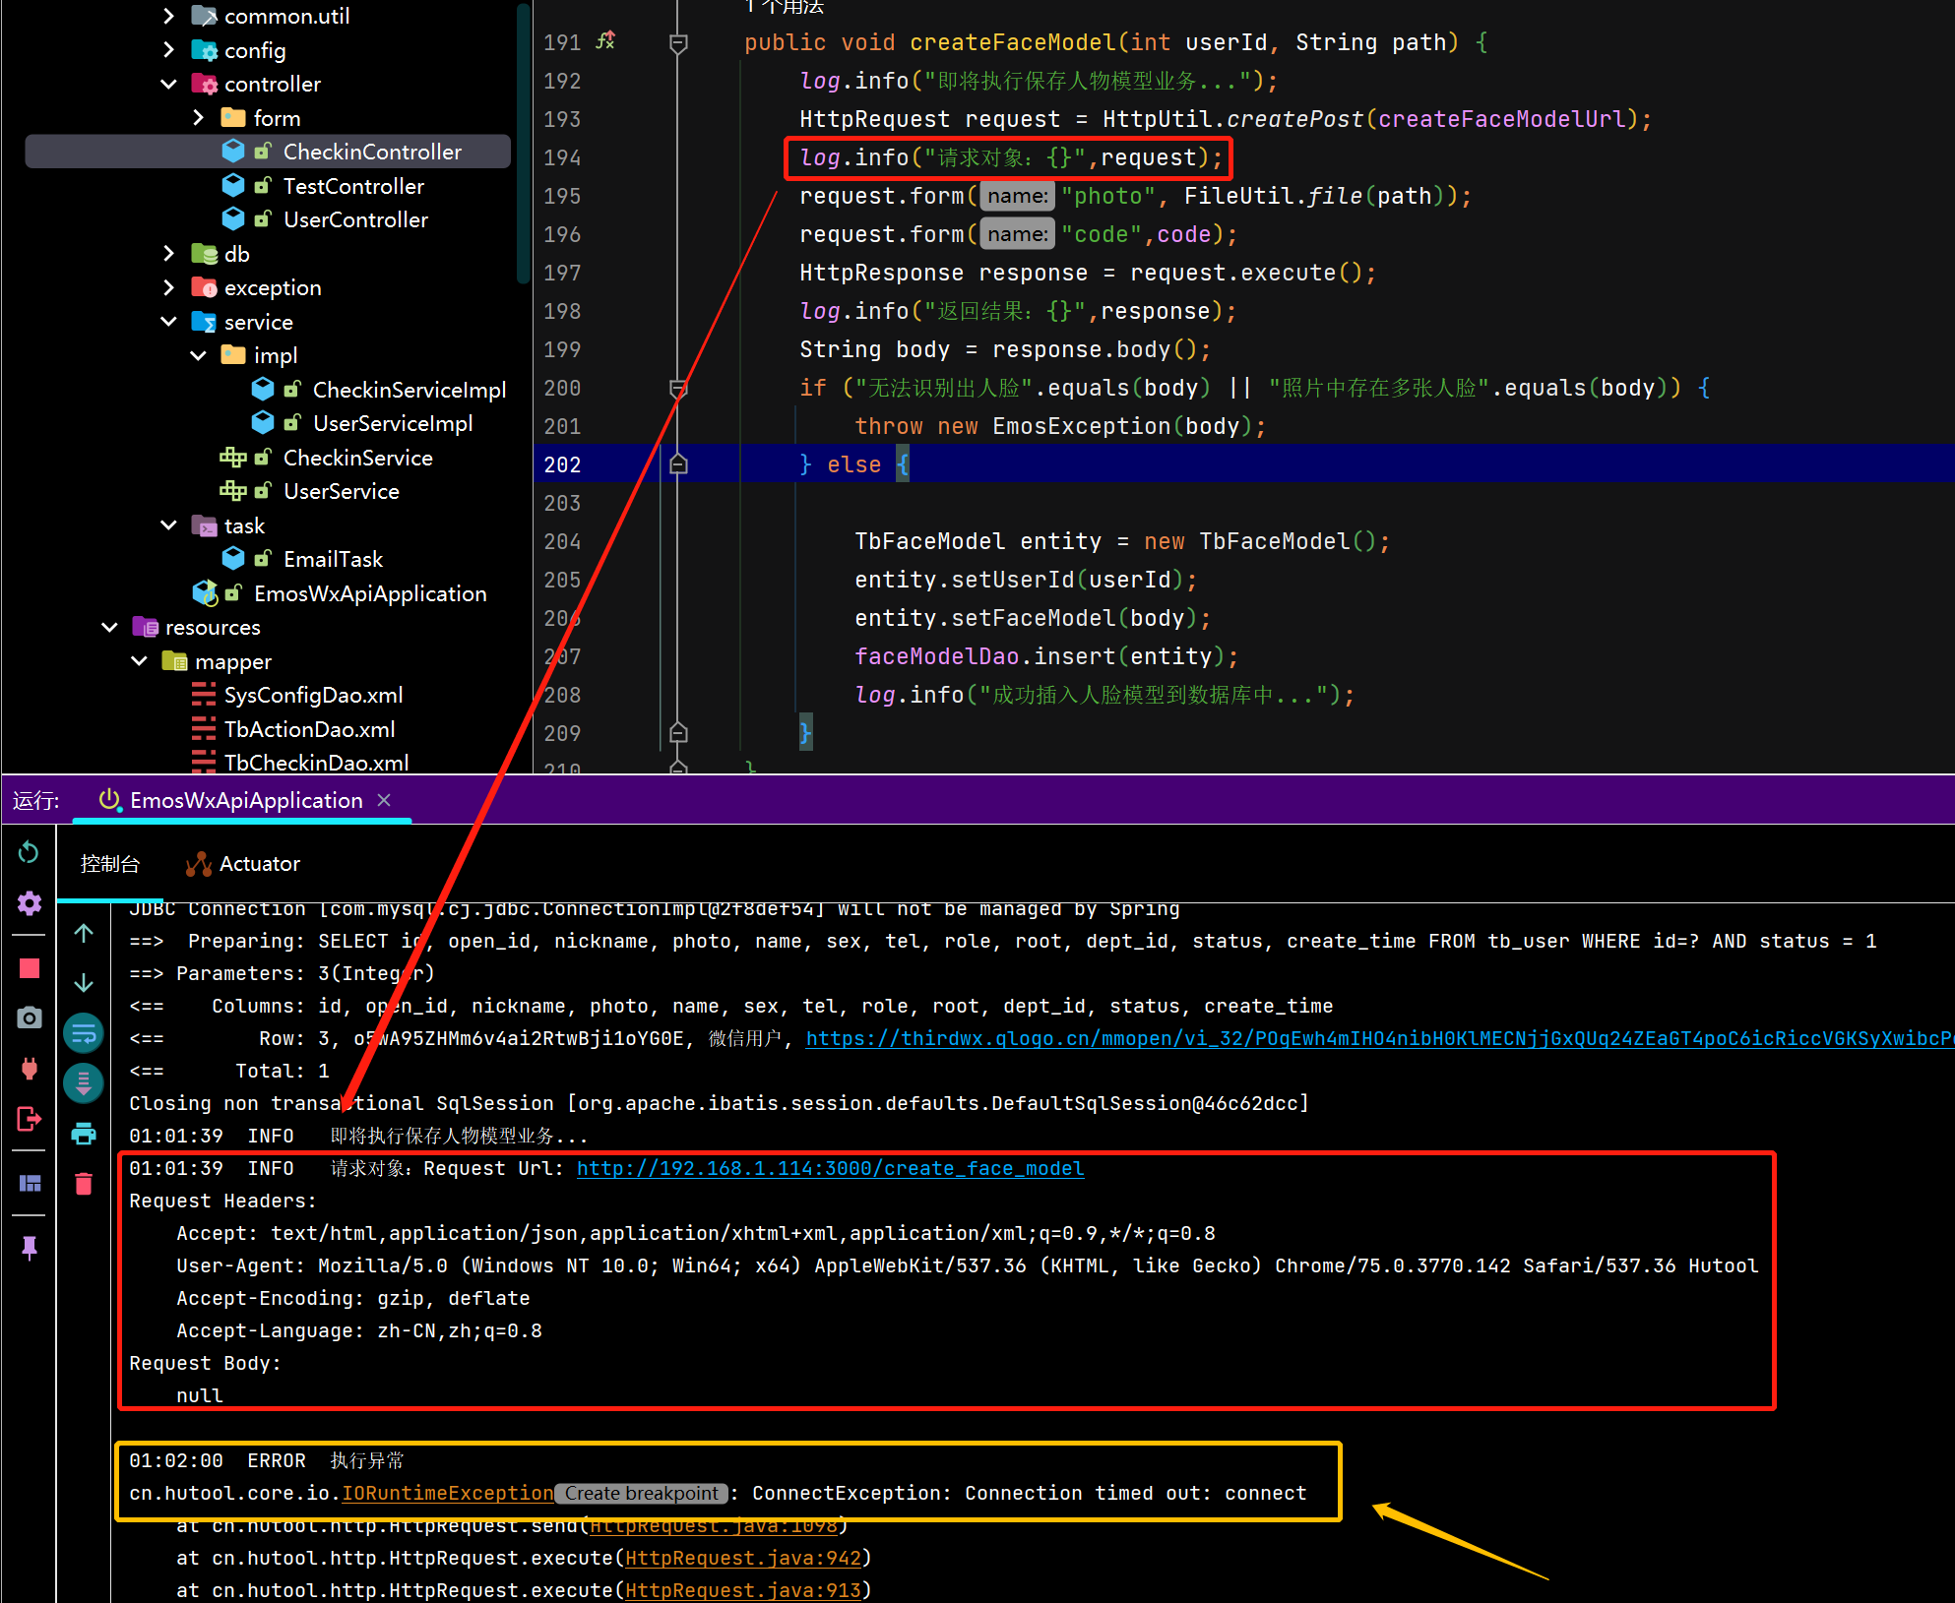This screenshot has height=1603, width=1955.
Task: Click the Create breakpoint button
Action: [x=641, y=1493]
